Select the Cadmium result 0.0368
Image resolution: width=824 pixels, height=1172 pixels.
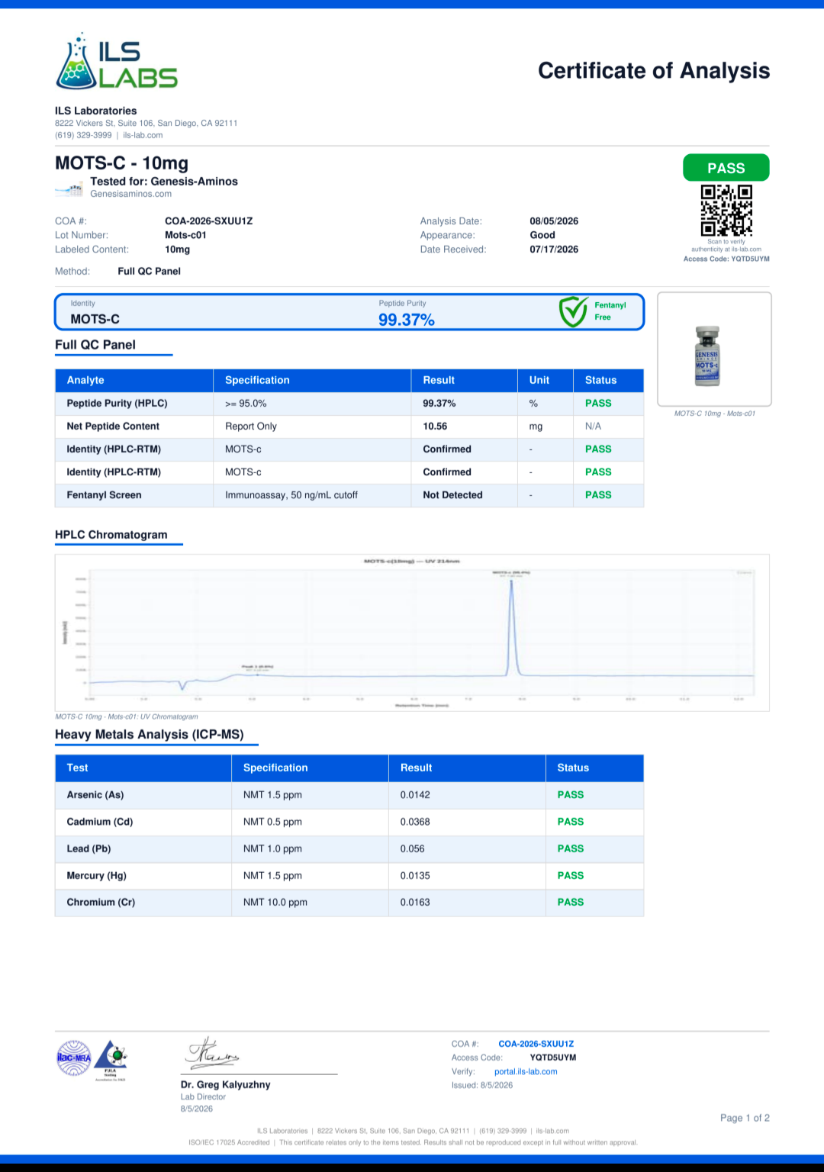click(x=415, y=822)
